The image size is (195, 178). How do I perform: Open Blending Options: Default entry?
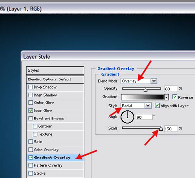(55, 79)
